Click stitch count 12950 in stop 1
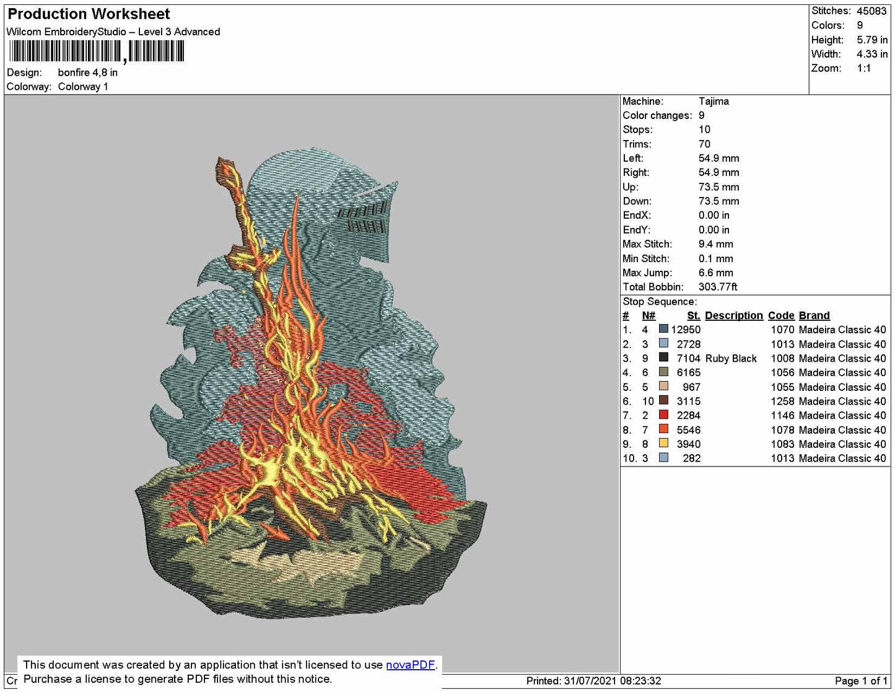895x692 pixels. tap(686, 330)
